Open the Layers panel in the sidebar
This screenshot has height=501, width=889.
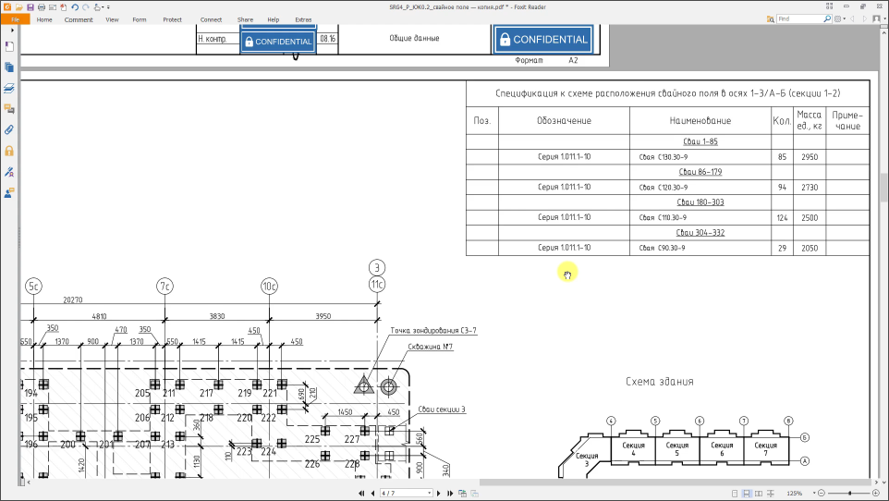pos(9,88)
